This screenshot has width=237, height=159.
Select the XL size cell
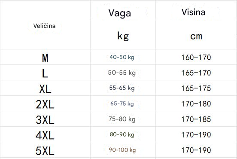coord(45,88)
